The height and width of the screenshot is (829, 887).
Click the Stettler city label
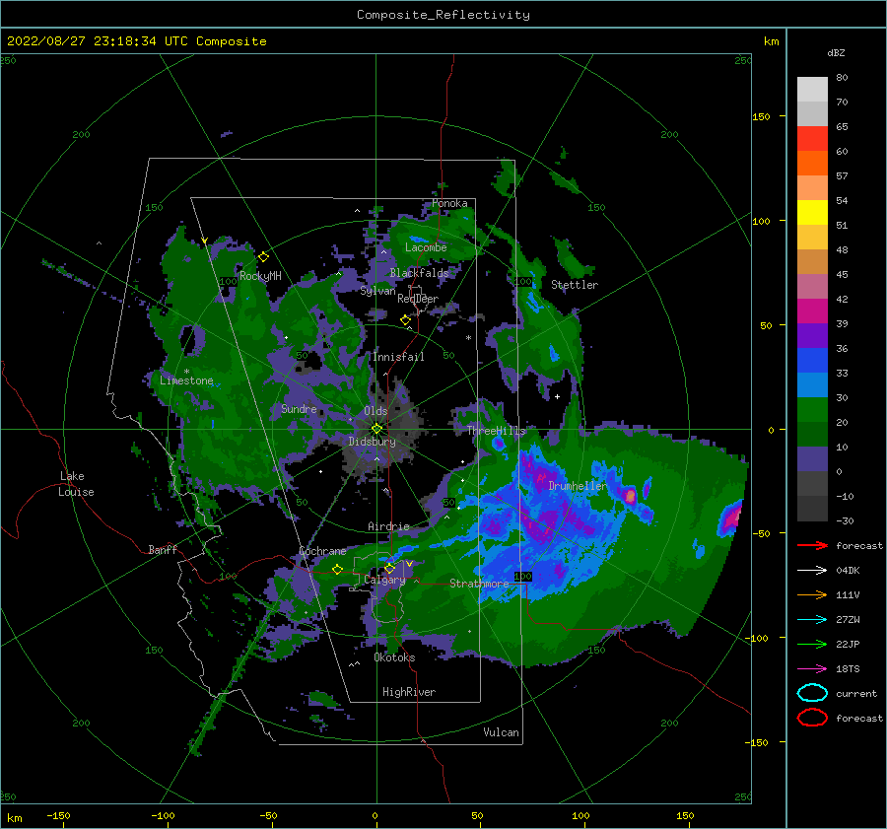point(575,285)
